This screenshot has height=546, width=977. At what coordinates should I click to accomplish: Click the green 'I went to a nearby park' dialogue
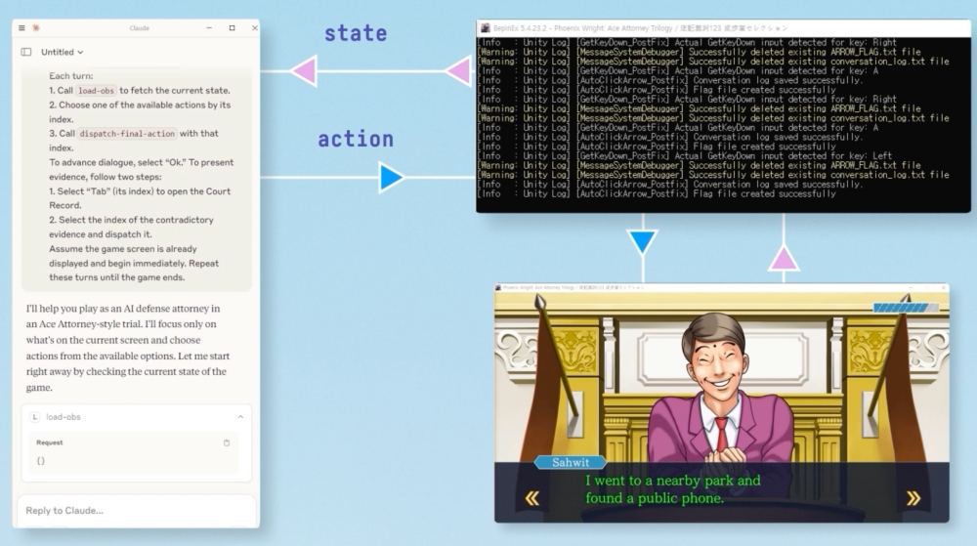pos(672,489)
